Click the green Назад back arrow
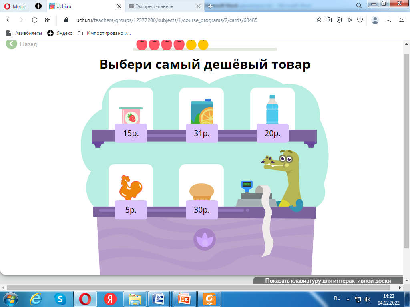 [x=12, y=44]
